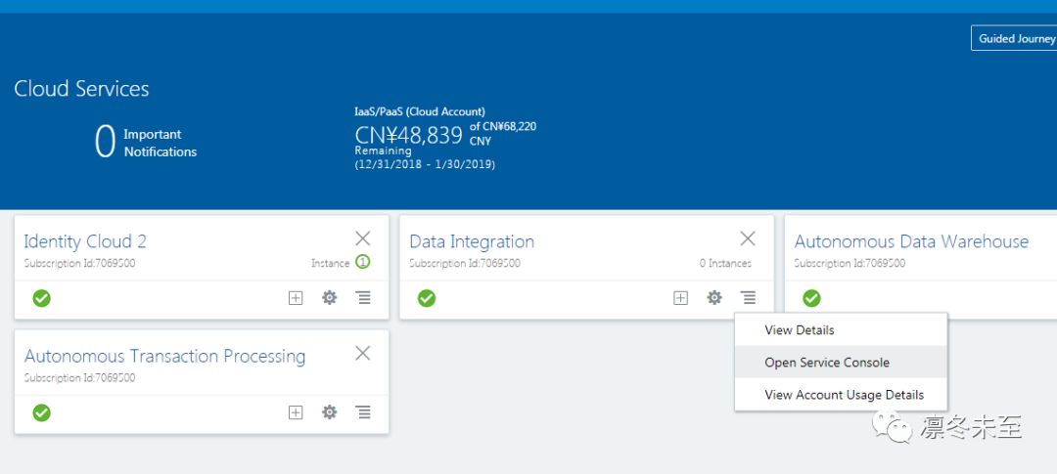Open the action menu icon on Identity Cloud 2
The width and height of the screenshot is (1057, 474).
(x=363, y=298)
